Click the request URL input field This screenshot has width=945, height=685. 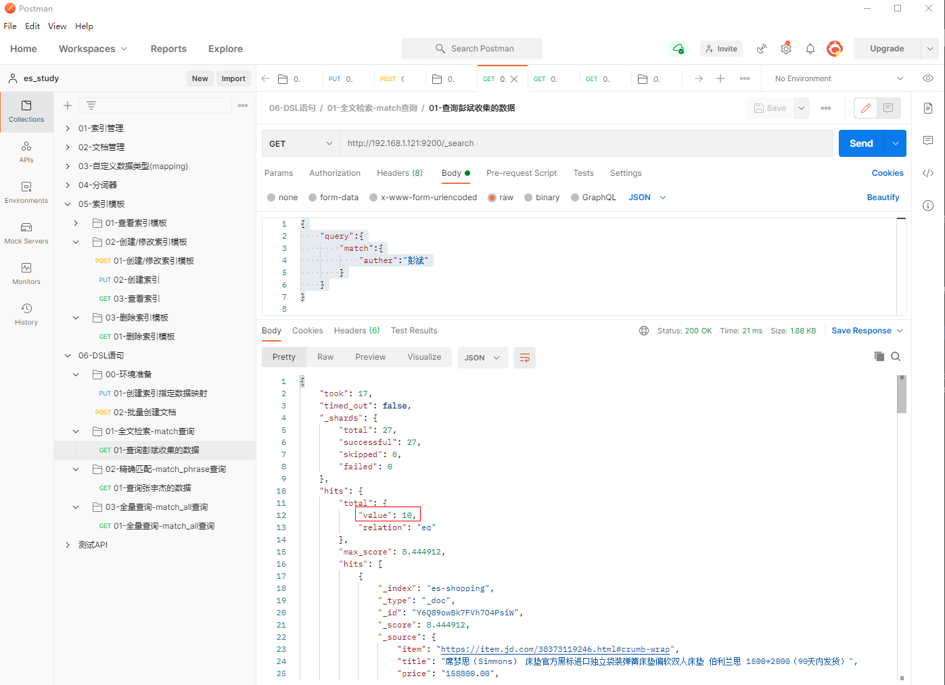click(585, 143)
